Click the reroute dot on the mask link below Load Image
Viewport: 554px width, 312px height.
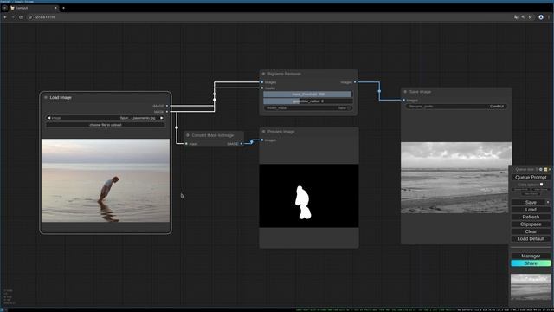pyautogui.click(x=177, y=127)
